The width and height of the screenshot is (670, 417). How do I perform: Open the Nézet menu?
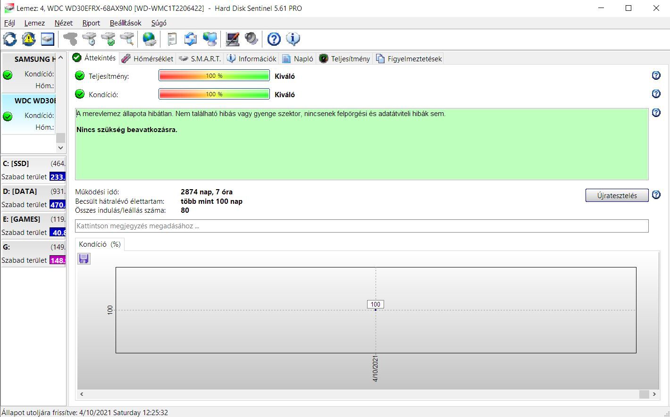click(64, 23)
